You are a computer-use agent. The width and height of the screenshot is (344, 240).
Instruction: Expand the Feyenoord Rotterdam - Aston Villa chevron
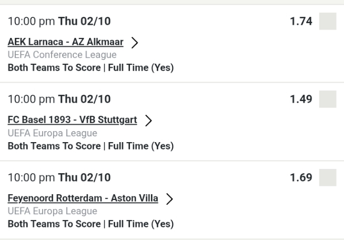pos(169,198)
